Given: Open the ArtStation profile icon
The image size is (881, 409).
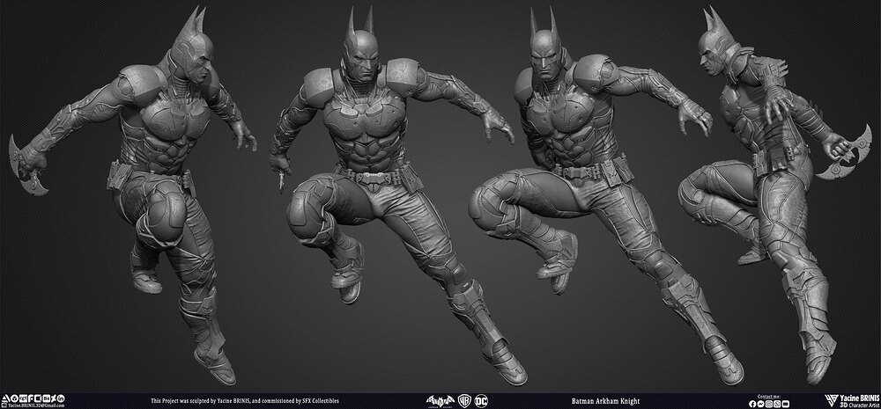Looking at the screenshot, I should 5,398.
